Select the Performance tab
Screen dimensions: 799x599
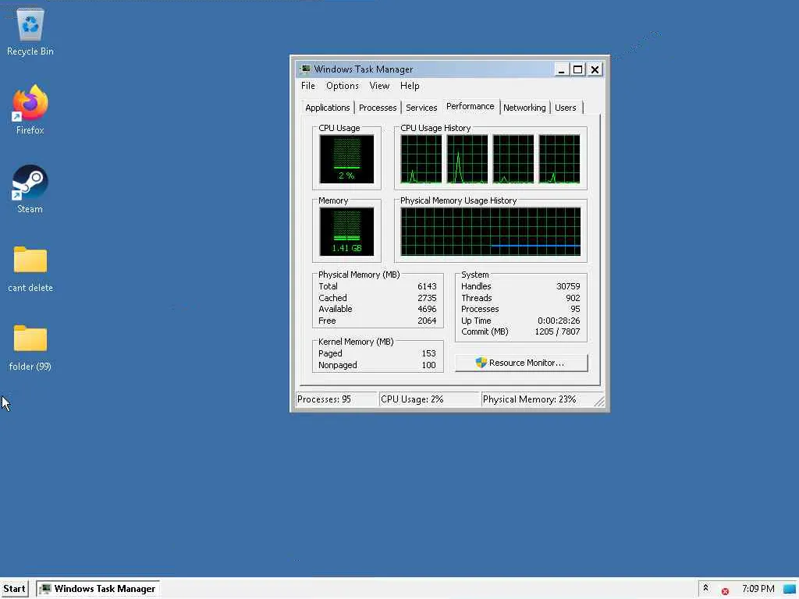(471, 106)
